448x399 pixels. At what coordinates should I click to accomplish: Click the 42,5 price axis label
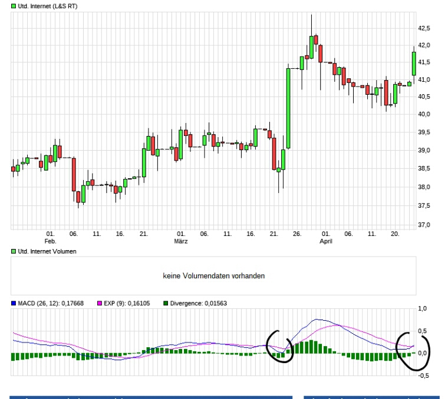pos(424,28)
